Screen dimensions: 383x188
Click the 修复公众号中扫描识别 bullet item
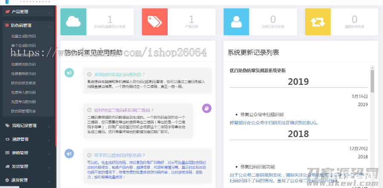click(x=262, y=115)
